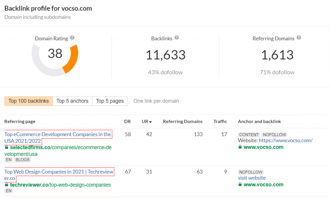Click the Domain Rating help icon
This screenshot has height=198, width=330.
pyautogui.click(x=72, y=38)
